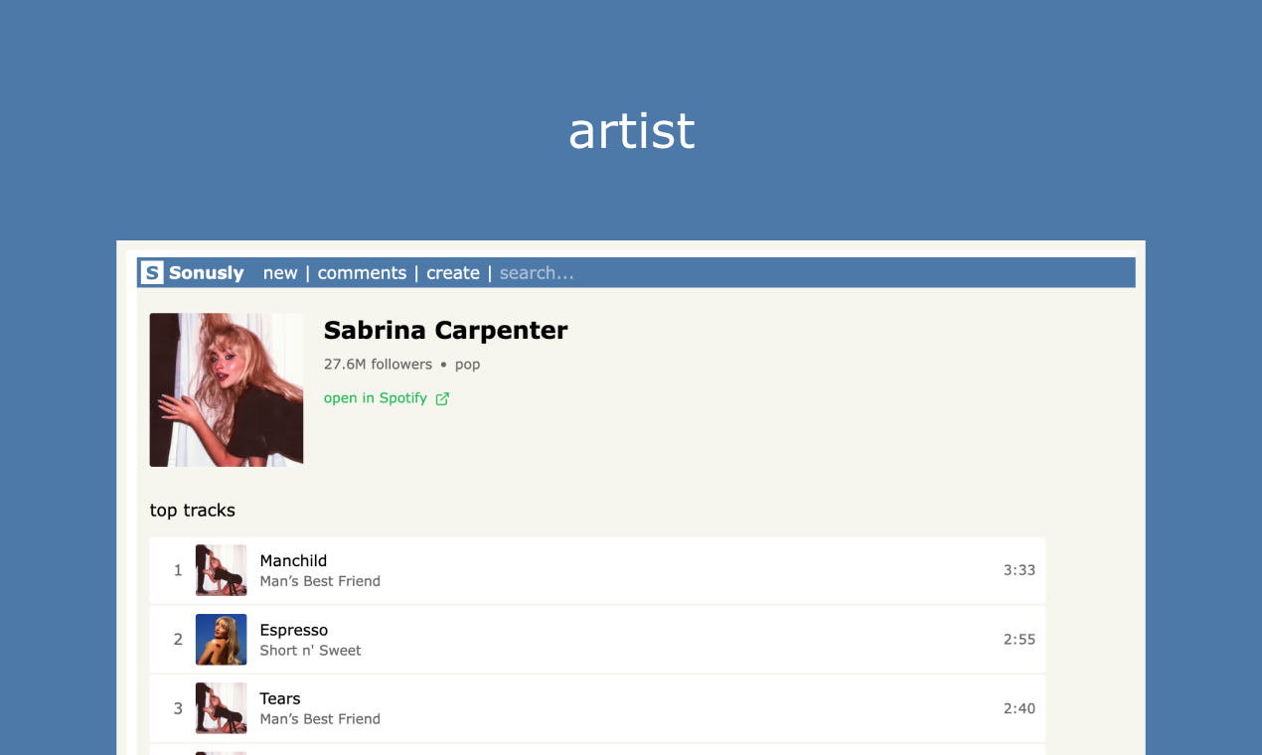This screenshot has width=1262, height=755.
Task: Click the Sonusly "S" logo icon
Action: 151,272
